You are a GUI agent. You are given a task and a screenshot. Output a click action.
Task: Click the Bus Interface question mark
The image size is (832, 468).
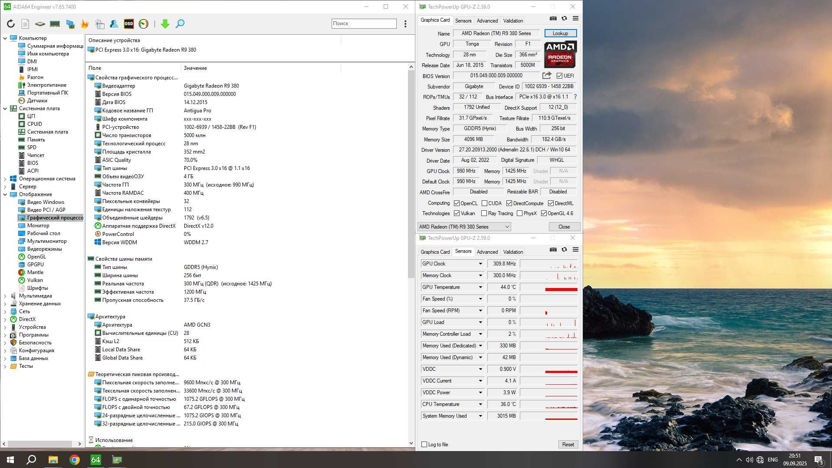[575, 97]
